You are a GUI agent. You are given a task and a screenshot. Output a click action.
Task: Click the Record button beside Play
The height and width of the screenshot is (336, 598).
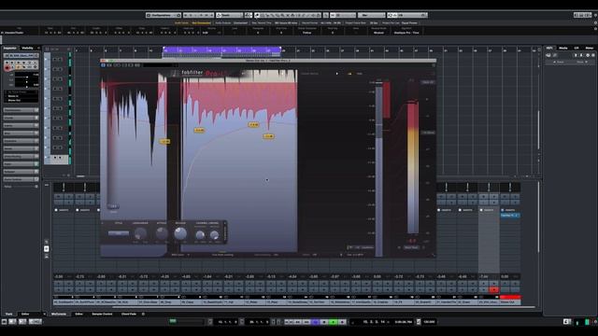pyautogui.click(x=343, y=322)
